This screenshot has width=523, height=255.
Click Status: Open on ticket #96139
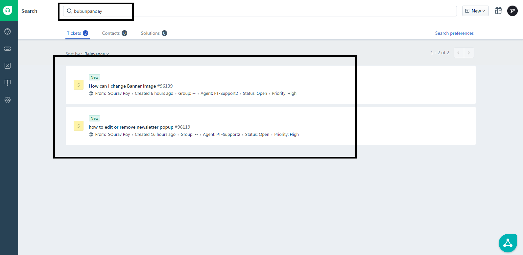(x=255, y=94)
